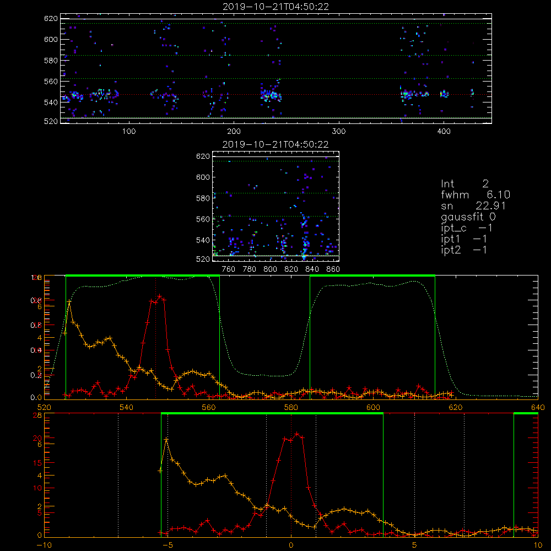Image resolution: width=551 pixels, height=551 pixels.
Task: Click x-axis label 200 on top image
Action: (234, 132)
